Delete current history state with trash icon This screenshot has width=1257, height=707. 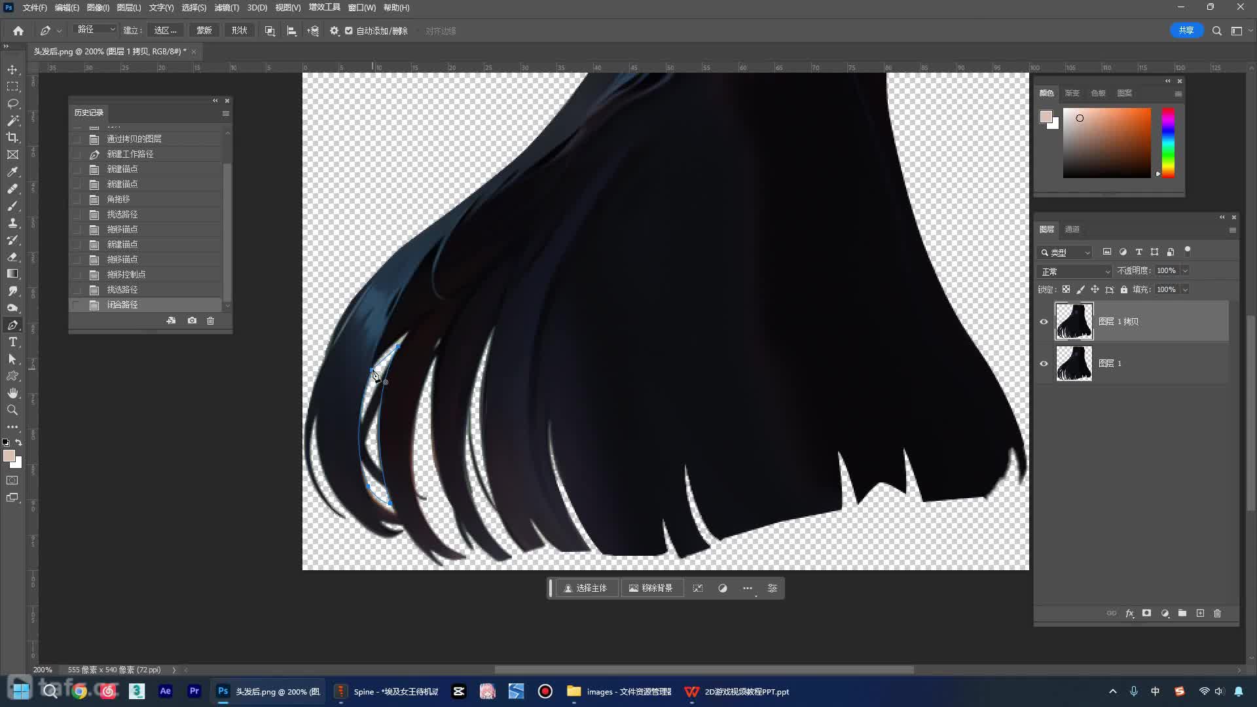click(x=210, y=321)
